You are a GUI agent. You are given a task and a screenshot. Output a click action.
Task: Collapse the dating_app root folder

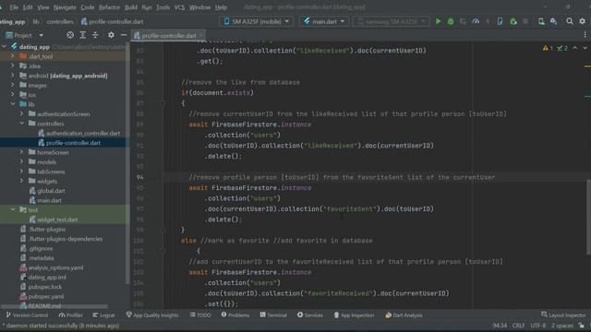pyautogui.click(x=5, y=47)
